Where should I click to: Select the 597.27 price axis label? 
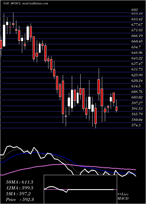137,103
